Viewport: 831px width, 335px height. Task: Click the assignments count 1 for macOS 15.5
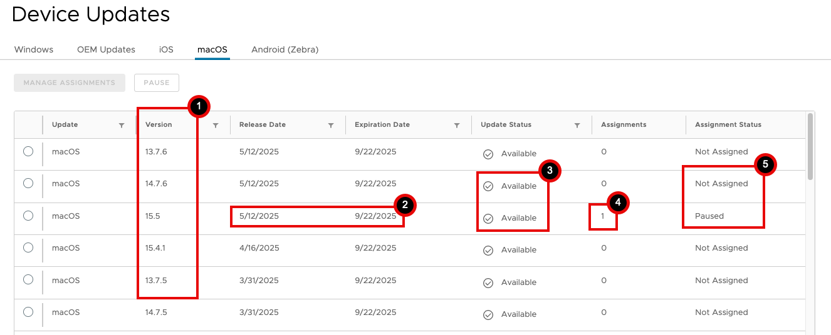(x=603, y=216)
